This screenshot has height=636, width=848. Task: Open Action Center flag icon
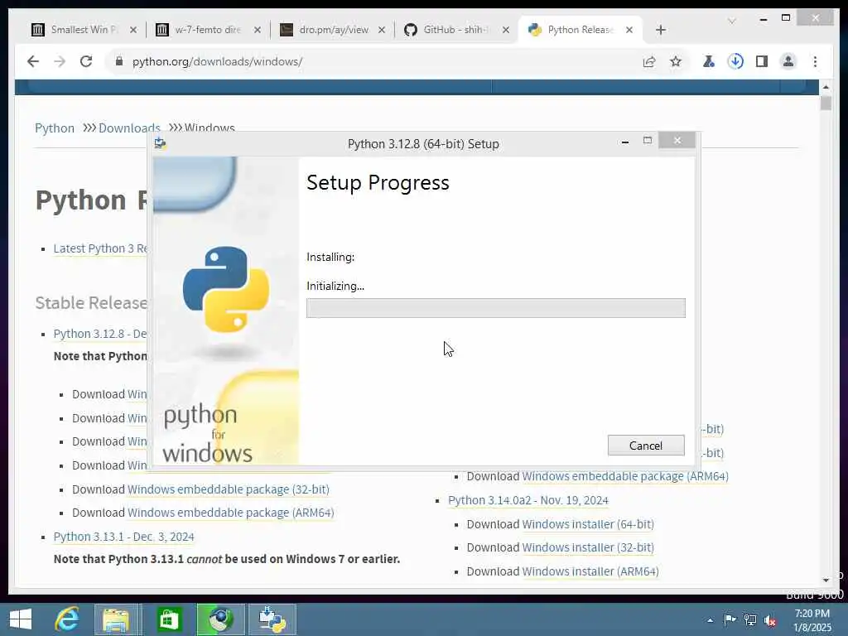point(730,619)
